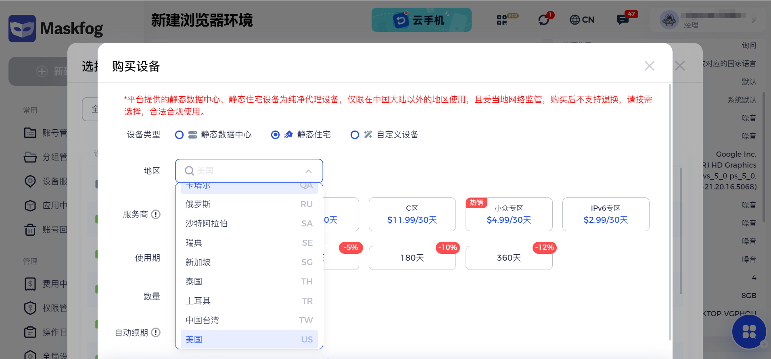This screenshot has height=359, width=771.
Task: Open the 账号管理 sidebar icon
Action: (x=30, y=133)
